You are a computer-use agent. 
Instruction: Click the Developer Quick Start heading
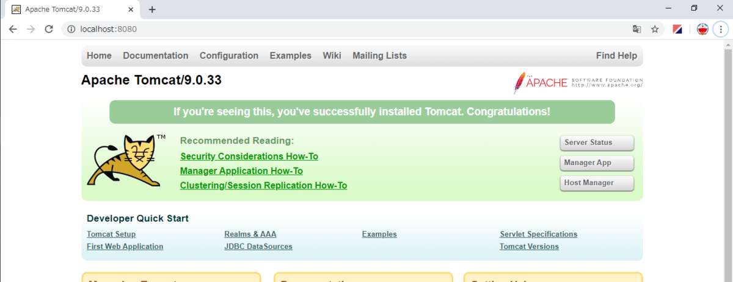point(137,219)
